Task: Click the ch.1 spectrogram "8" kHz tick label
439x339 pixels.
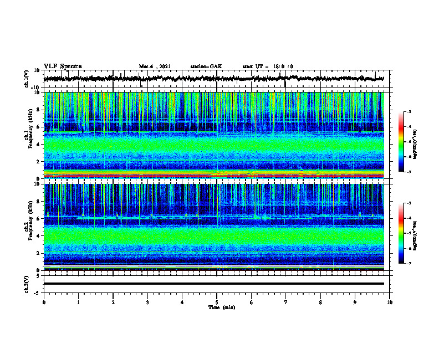Action: tap(38, 110)
